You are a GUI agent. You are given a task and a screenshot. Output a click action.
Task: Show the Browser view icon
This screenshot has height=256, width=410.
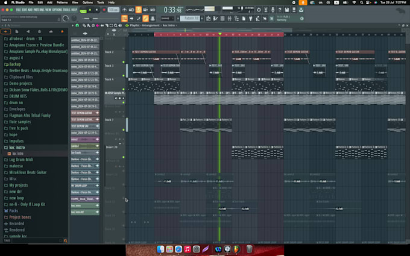pos(236,18)
